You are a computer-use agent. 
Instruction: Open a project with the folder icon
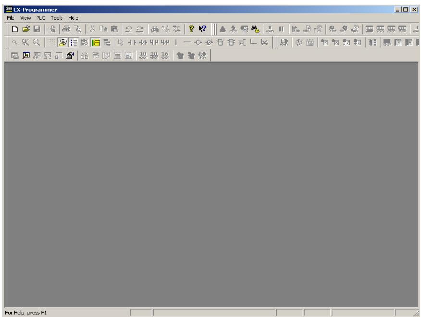[x=26, y=29]
